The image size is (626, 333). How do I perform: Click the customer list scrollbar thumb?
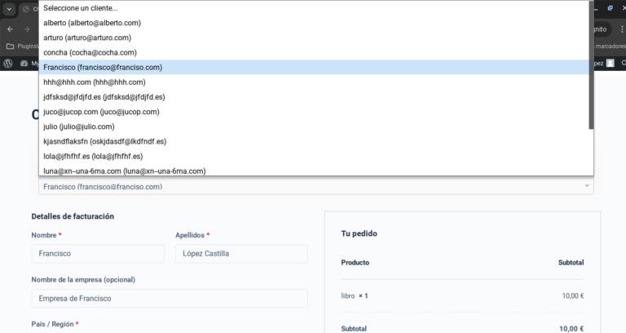[x=591, y=64]
